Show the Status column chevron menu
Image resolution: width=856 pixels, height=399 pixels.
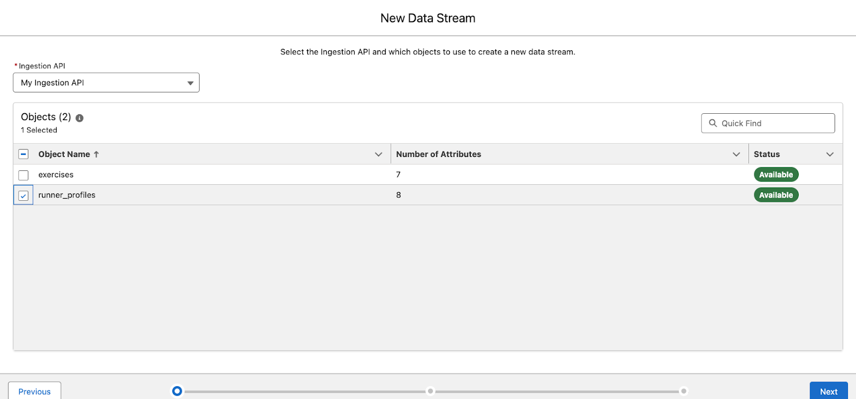coord(830,154)
